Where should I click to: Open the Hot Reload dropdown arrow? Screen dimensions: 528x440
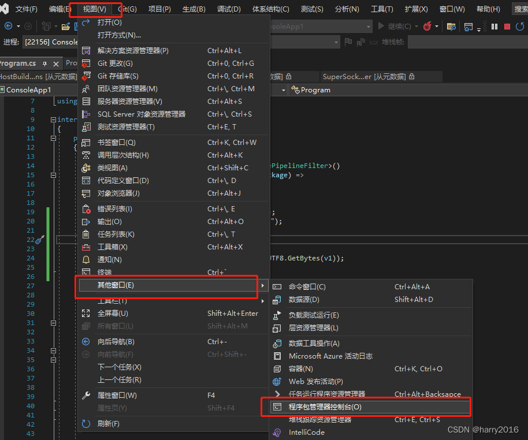tap(437, 27)
